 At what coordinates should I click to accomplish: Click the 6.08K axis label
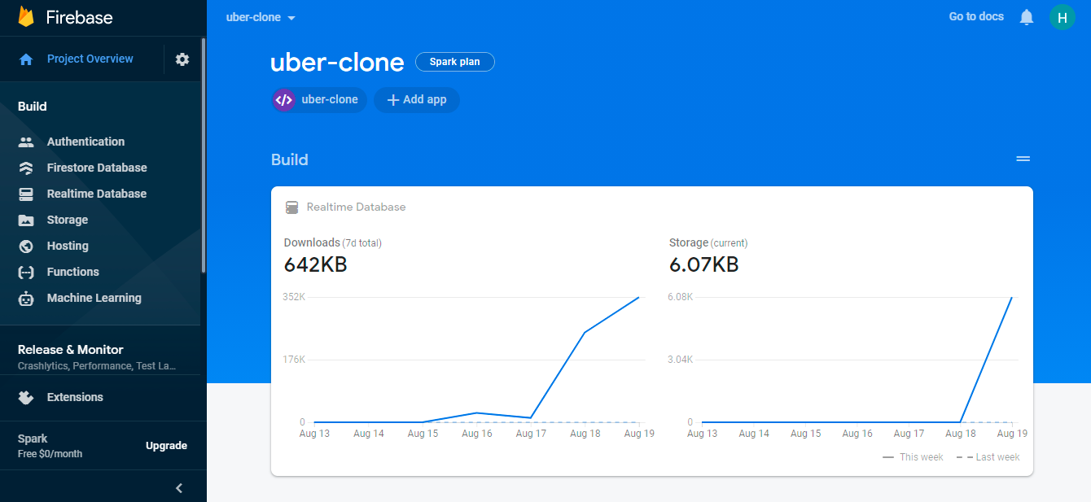(x=680, y=297)
